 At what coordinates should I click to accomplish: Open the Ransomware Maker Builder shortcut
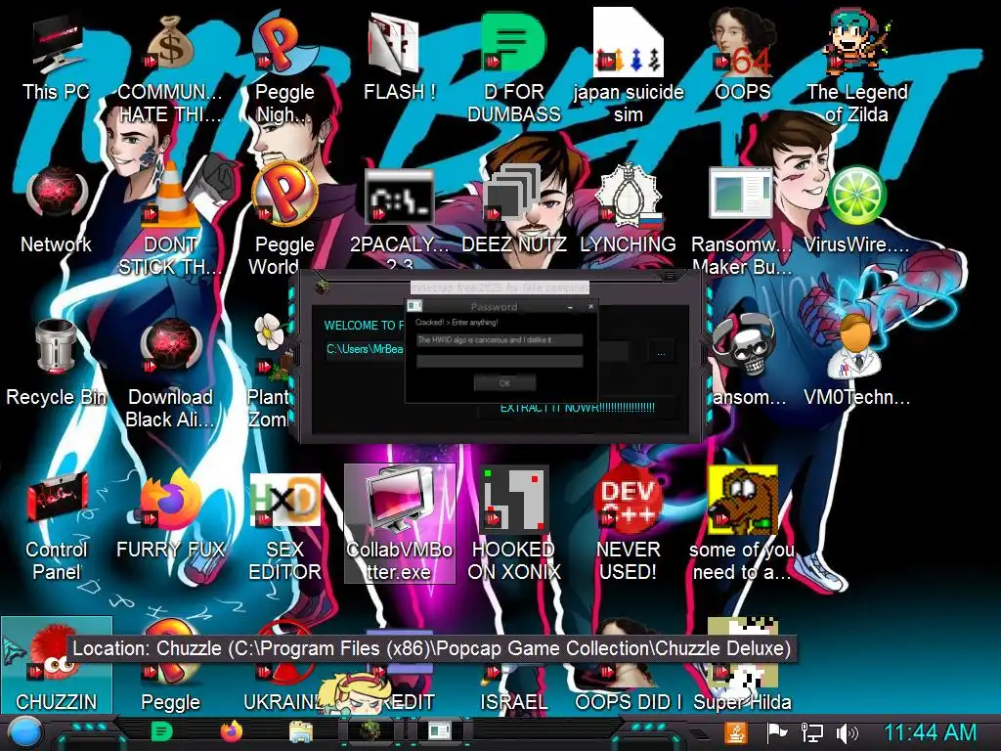click(x=743, y=219)
